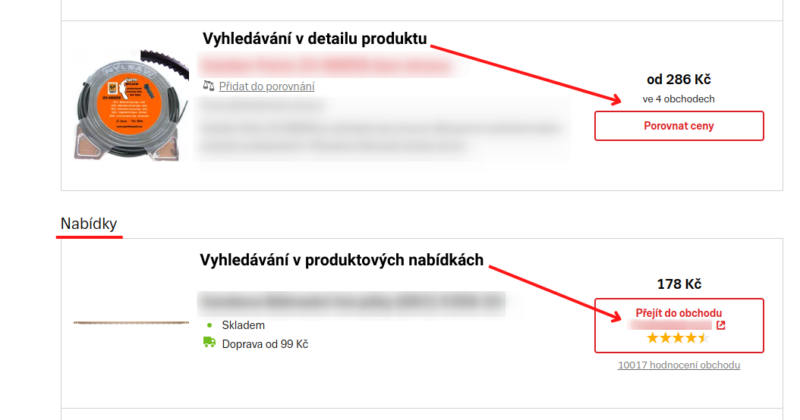Open the Přejít do obchodu button
The height and width of the screenshot is (420, 800).
point(679,325)
